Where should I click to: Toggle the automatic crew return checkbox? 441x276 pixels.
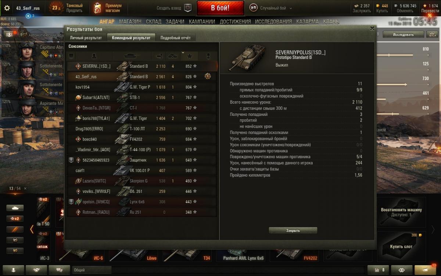coord(25,35)
